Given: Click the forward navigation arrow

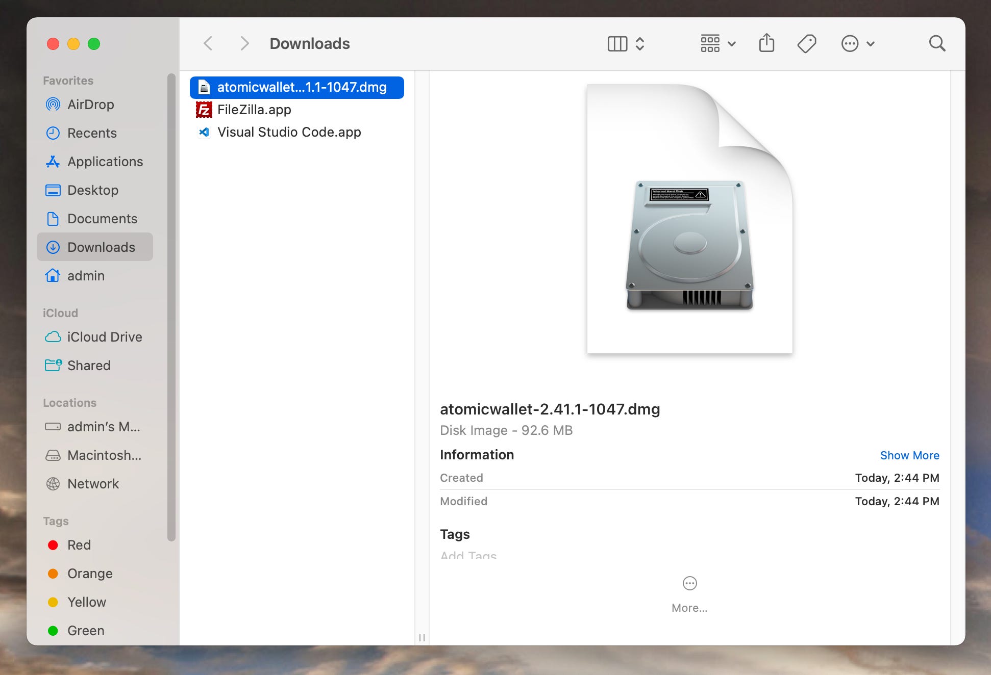Looking at the screenshot, I should [x=244, y=43].
